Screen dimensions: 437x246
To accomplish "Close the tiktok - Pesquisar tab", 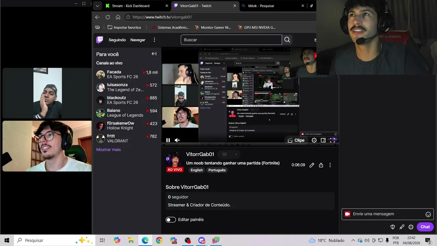I will (303, 6).
